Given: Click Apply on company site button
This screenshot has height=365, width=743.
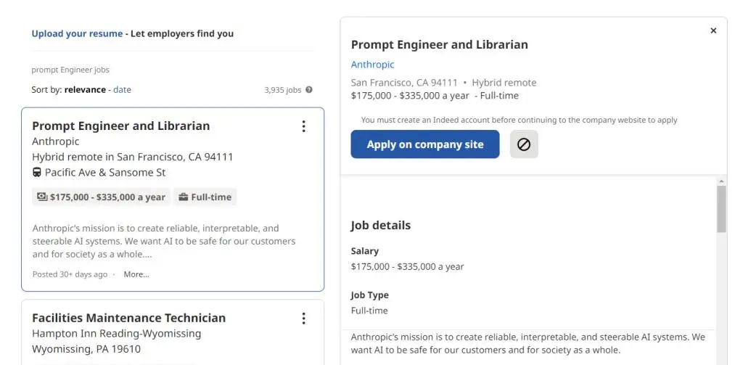Looking at the screenshot, I should pos(425,144).
